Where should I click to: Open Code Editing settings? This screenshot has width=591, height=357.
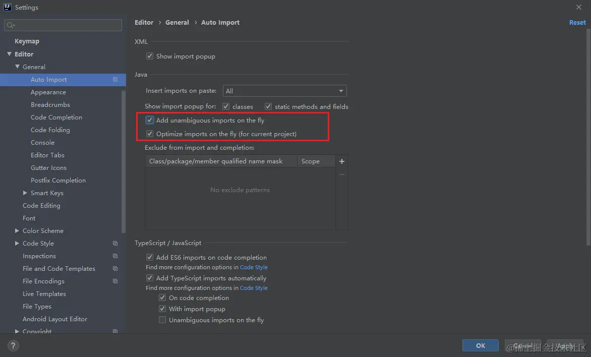click(41, 205)
